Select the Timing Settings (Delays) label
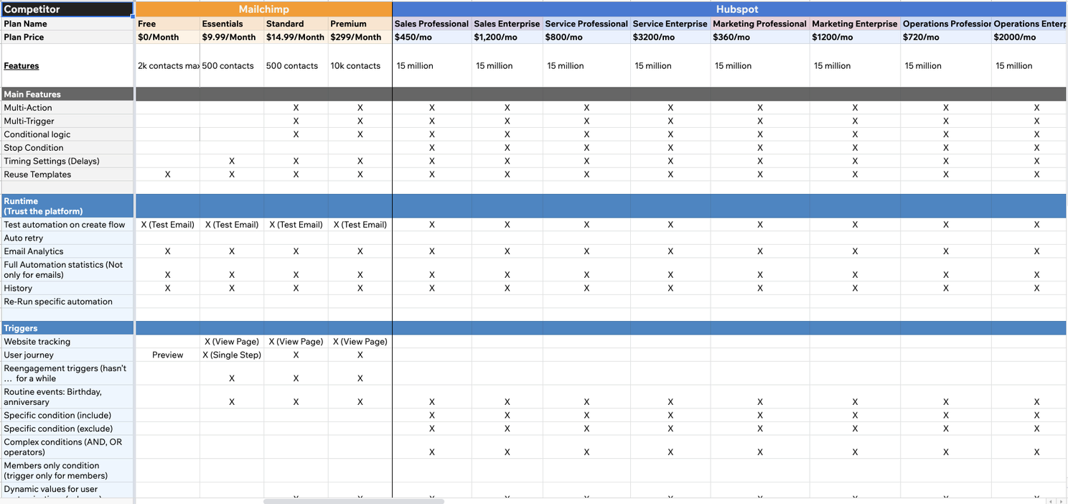 [67, 161]
